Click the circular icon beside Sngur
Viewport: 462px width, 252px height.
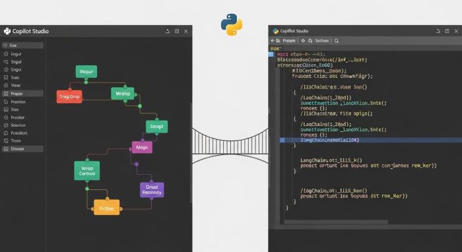(x=6, y=70)
